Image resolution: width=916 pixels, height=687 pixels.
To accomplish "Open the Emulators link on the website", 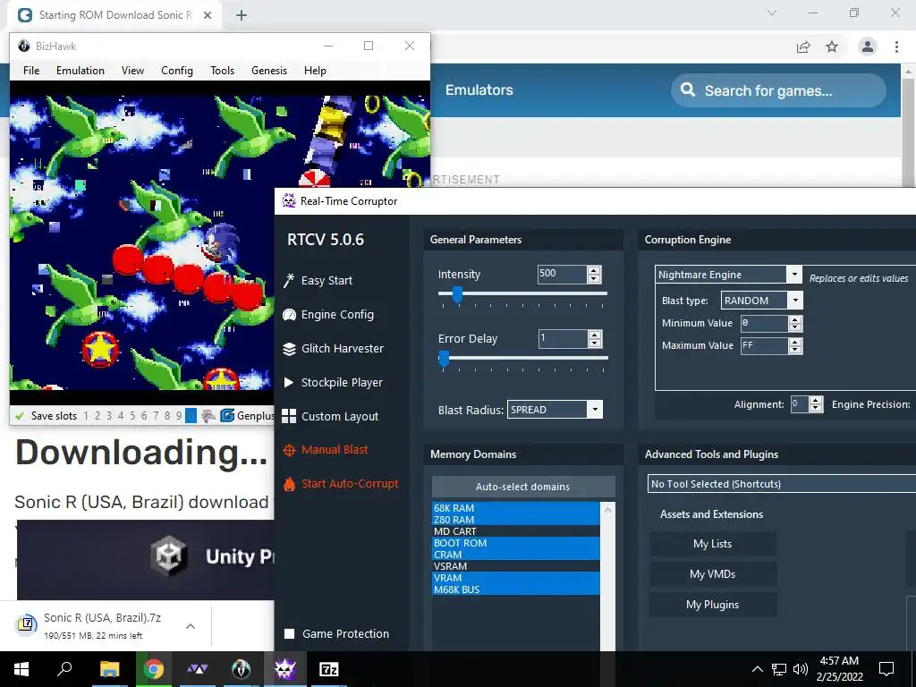I will [x=479, y=90].
